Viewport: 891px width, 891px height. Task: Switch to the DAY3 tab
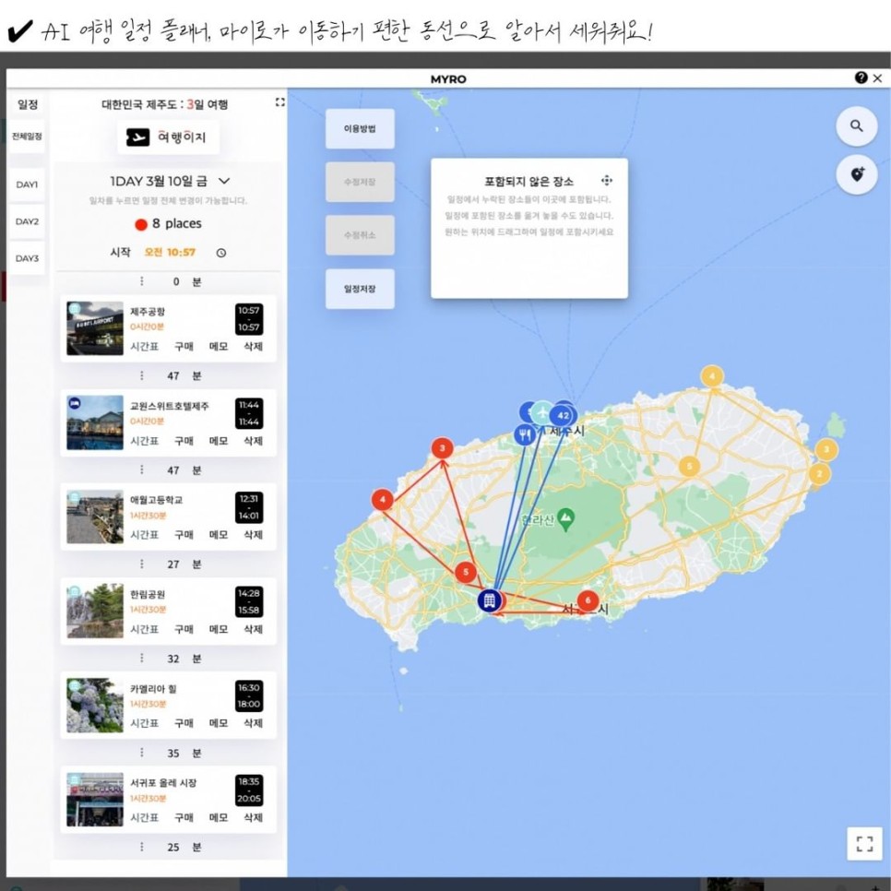[x=27, y=258]
